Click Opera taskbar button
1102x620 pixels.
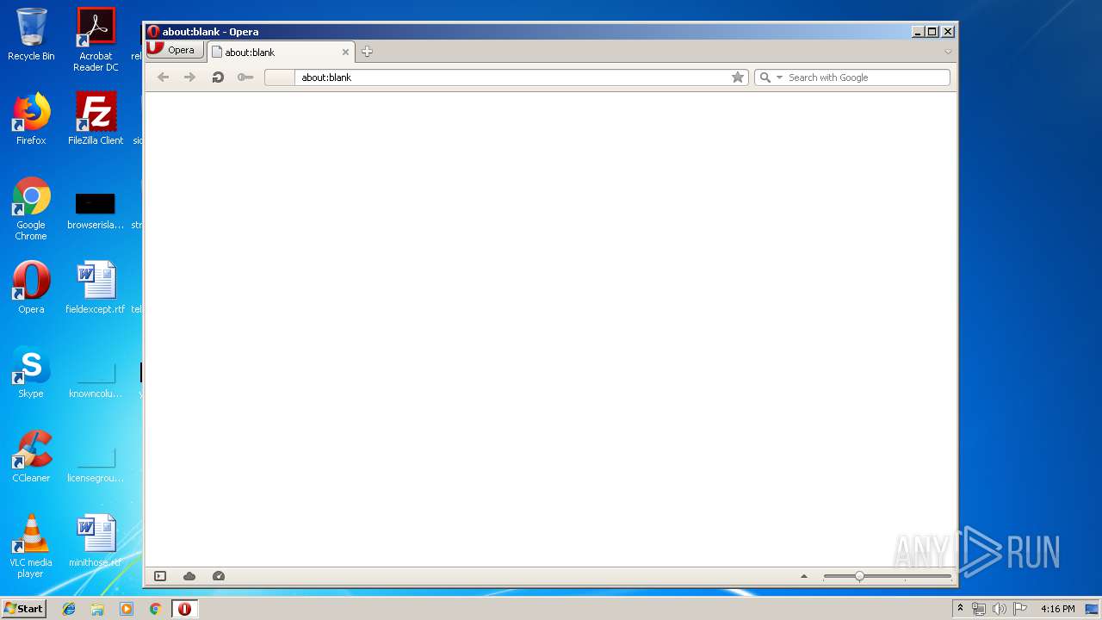[x=184, y=609]
